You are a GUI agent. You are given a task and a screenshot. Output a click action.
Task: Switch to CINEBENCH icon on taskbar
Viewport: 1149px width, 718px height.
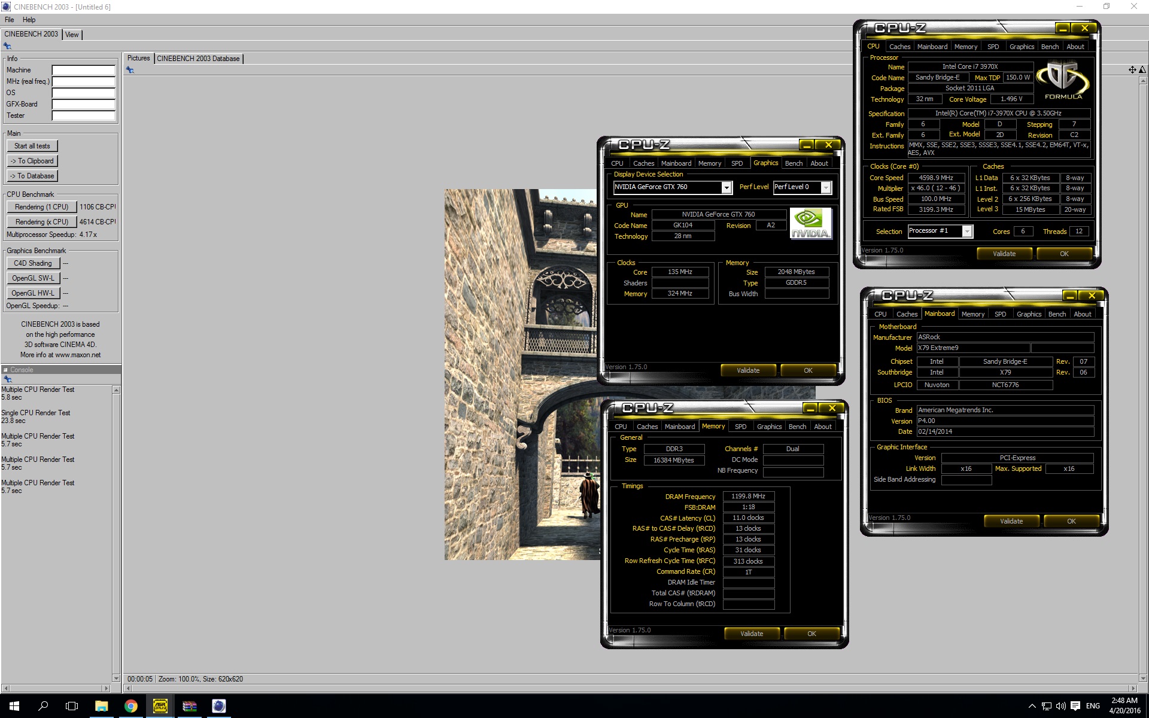point(218,706)
